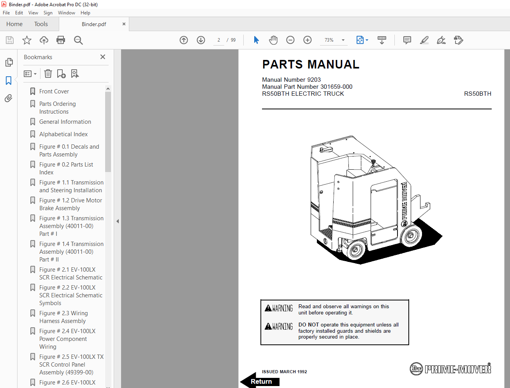The height and width of the screenshot is (388, 510).
Task: Open the zoom level dropdown
Action: 343,40
